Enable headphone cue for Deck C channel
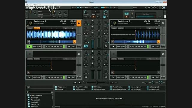 pos(86,77)
